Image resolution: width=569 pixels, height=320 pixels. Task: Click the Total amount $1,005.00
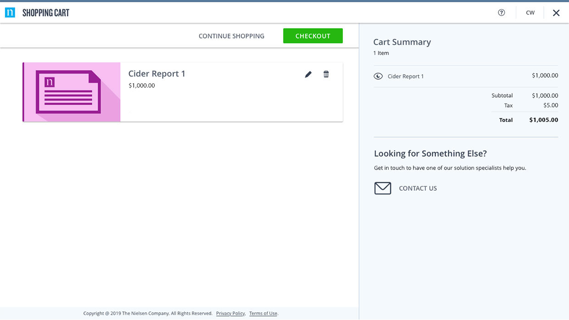click(544, 120)
